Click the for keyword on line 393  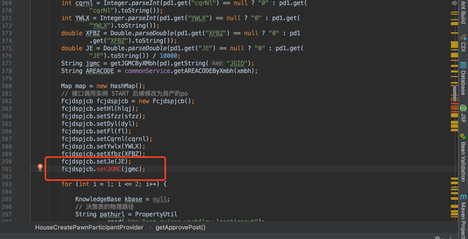click(x=67, y=184)
